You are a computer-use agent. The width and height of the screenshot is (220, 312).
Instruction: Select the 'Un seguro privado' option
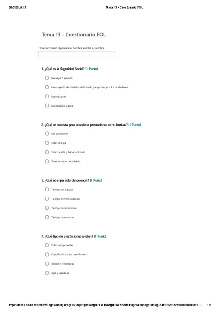(47, 78)
